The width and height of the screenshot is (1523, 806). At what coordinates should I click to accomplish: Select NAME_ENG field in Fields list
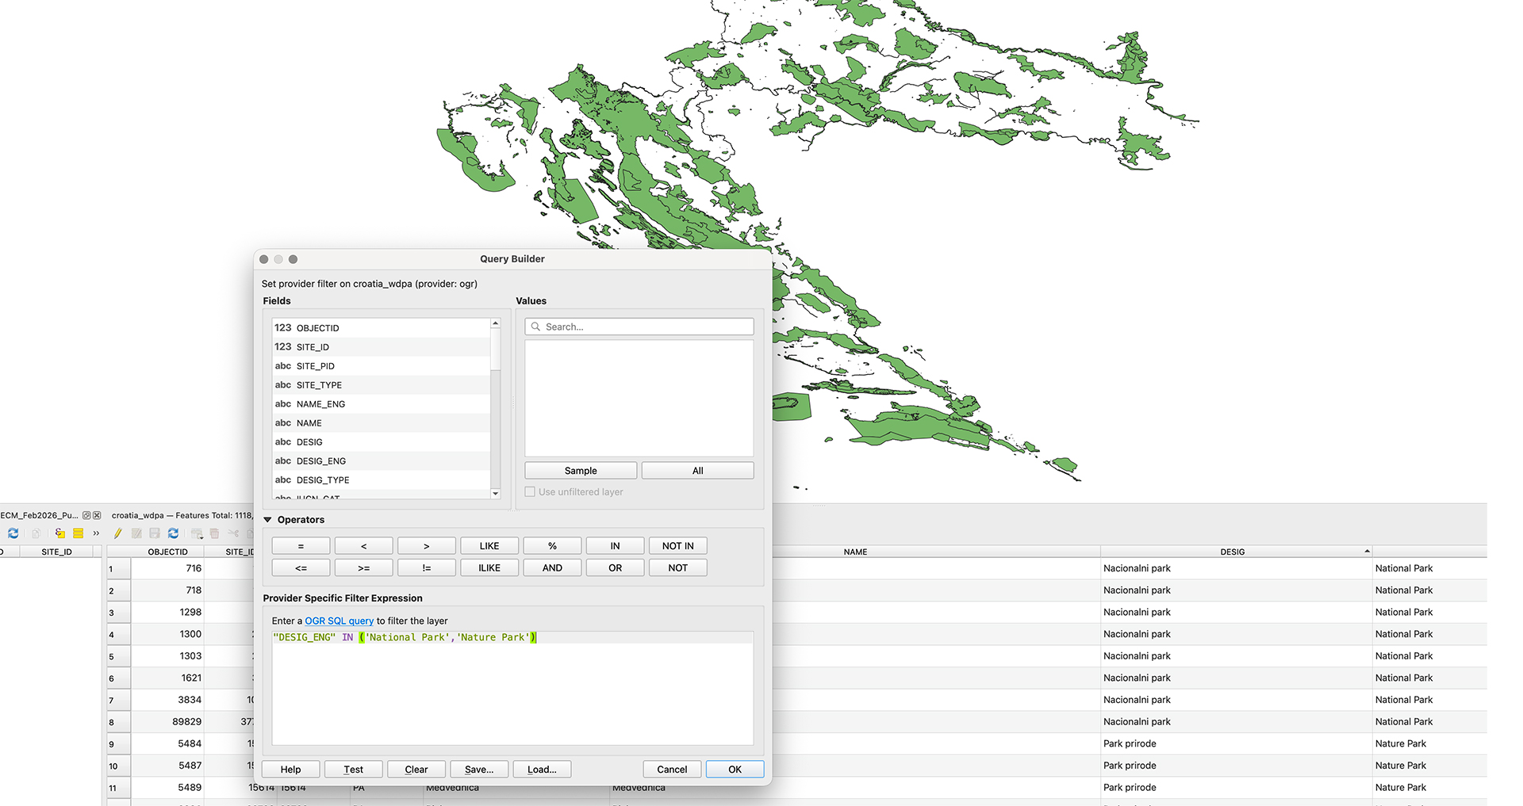point(320,404)
